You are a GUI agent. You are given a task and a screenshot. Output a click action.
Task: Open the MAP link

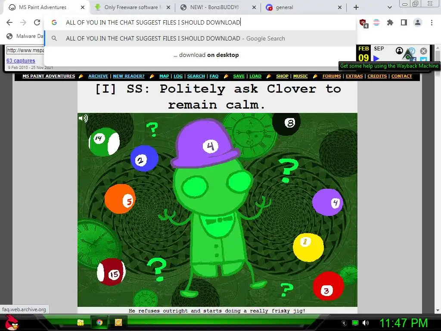click(164, 76)
